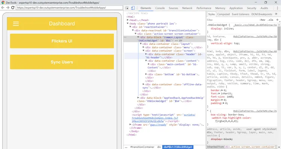Expand the b1-header div node
The height and width of the screenshot is (149, 281).
pyautogui.click(x=146, y=54)
